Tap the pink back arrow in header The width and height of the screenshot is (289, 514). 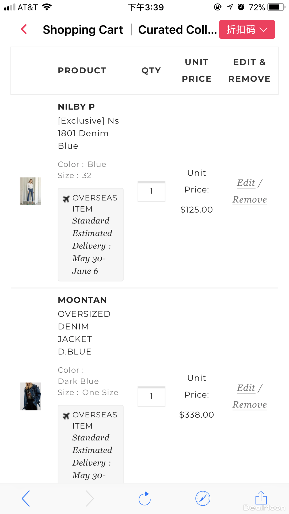(24, 29)
